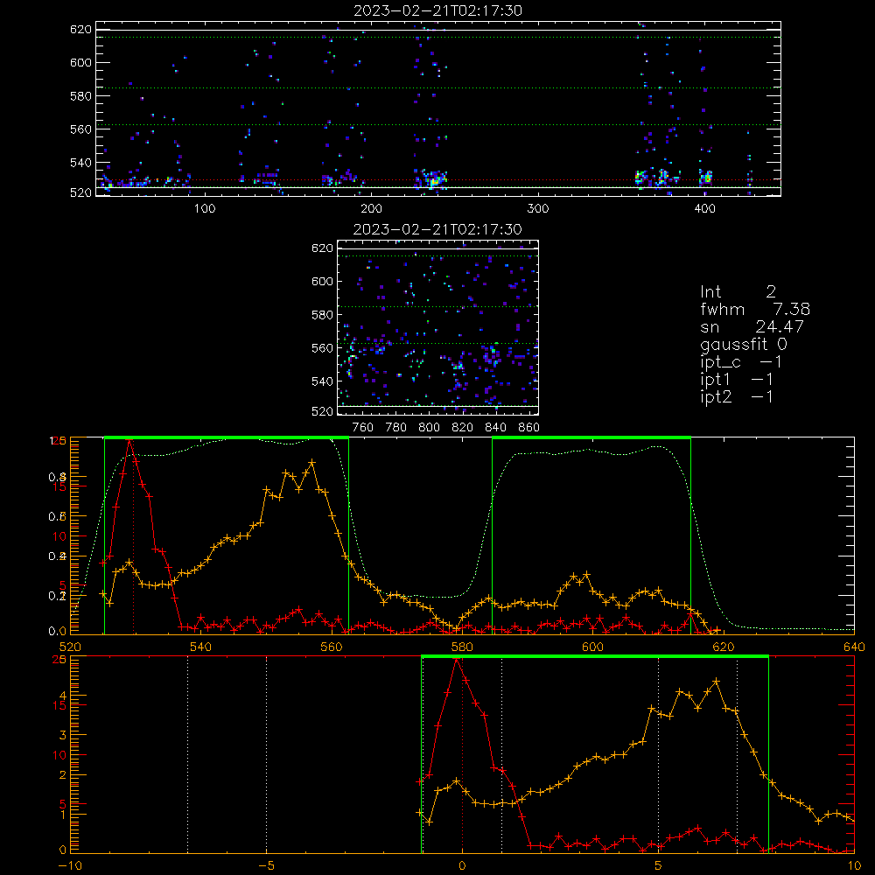
Task: Click x-axis label 0 on the bottom plot
Action: 462,865
